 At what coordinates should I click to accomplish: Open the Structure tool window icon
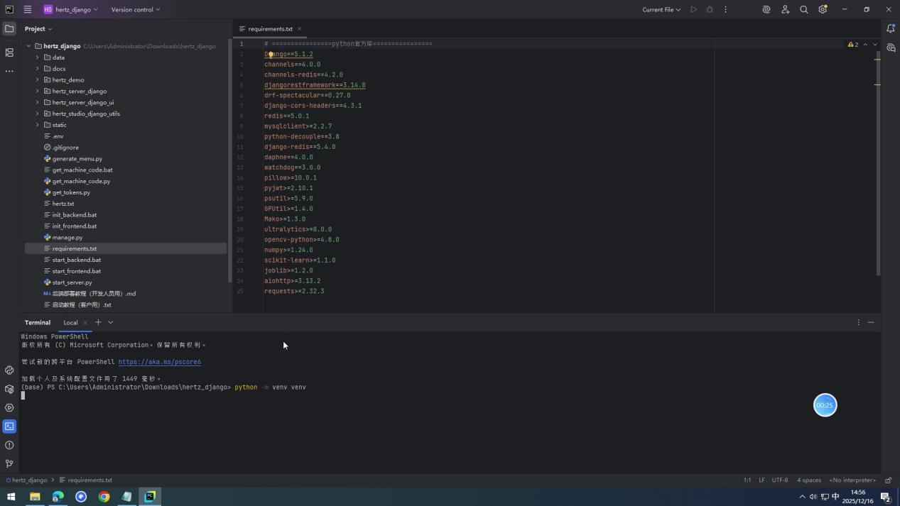pos(9,53)
